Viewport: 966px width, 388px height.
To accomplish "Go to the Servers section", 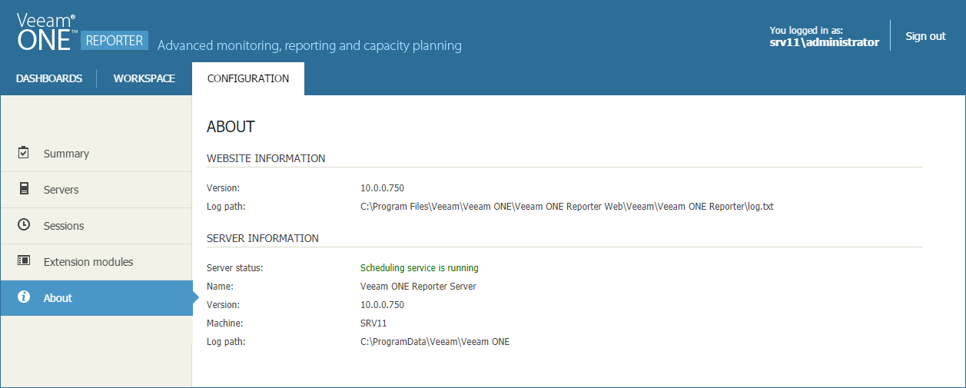I will coord(61,190).
